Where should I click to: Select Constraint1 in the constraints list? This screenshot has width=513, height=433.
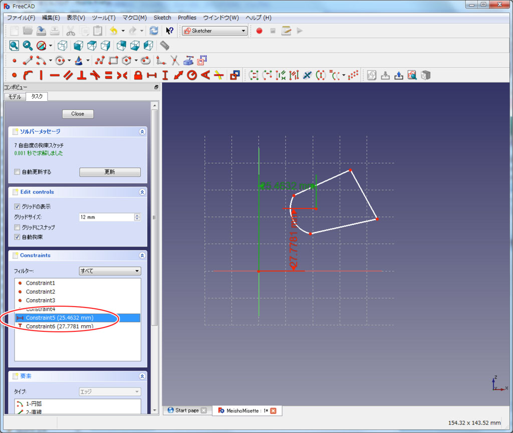[78, 283]
